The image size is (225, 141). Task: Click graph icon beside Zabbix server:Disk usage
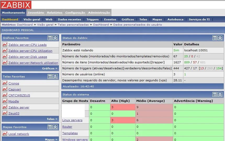(x=5, y=57)
